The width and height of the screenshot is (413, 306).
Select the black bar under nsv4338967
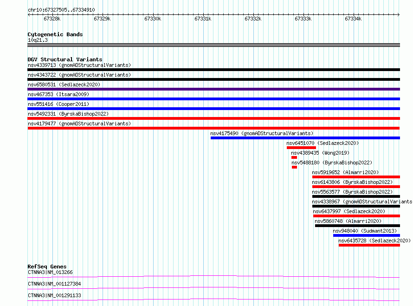coord(356,206)
